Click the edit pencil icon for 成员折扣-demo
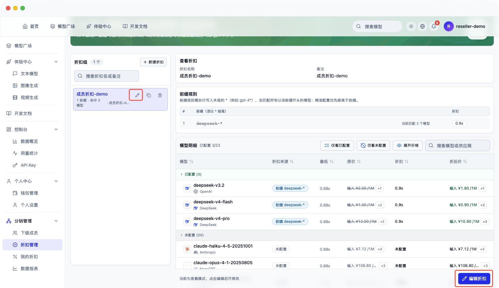Viewport: 499px width, 288px height. point(137,95)
